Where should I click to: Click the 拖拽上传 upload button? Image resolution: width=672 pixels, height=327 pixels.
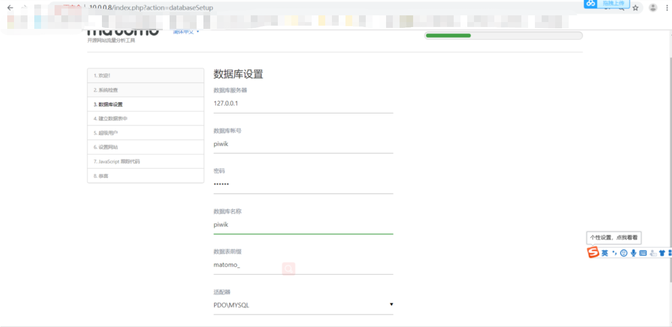coord(613,4)
